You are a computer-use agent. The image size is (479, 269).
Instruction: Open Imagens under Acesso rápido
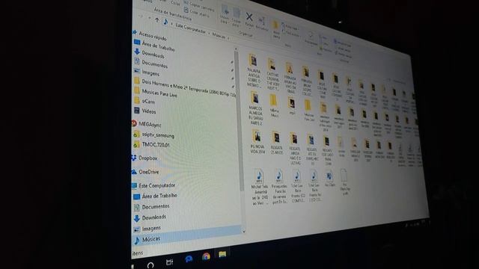point(147,72)
